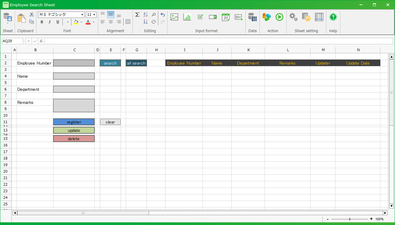
Task: Add a button with Btn+ icon
Action: point(239,17)
